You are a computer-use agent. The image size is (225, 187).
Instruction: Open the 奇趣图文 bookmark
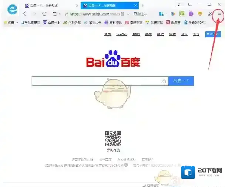pos(134,23)
